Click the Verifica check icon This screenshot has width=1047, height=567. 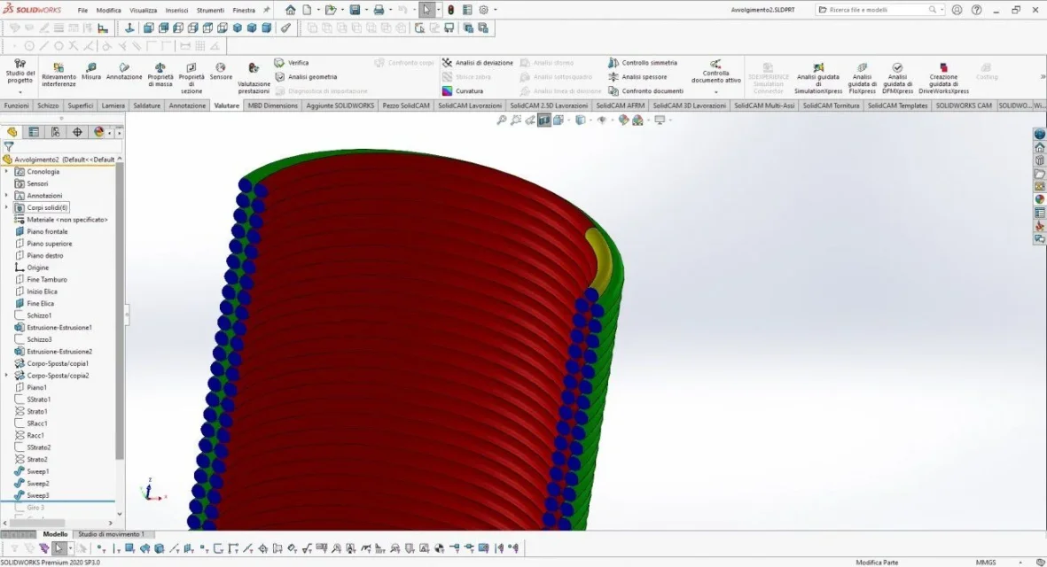pyautogui.click(x=279, y=63)
